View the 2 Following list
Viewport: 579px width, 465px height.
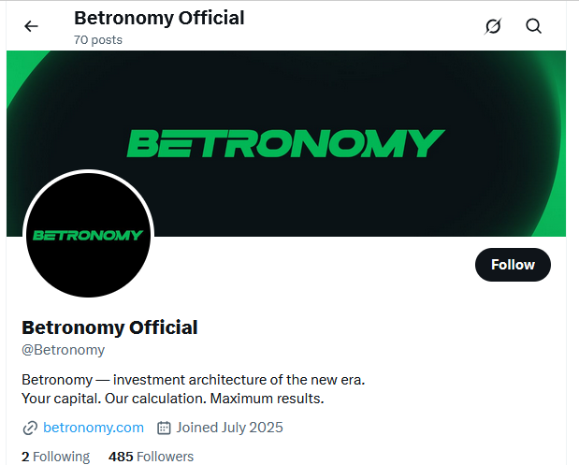click(x=55, y=457)
